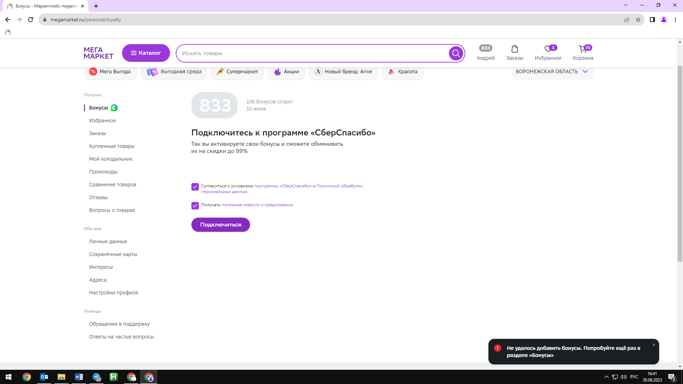Open a new browser tab

click(x=96, y=6)
